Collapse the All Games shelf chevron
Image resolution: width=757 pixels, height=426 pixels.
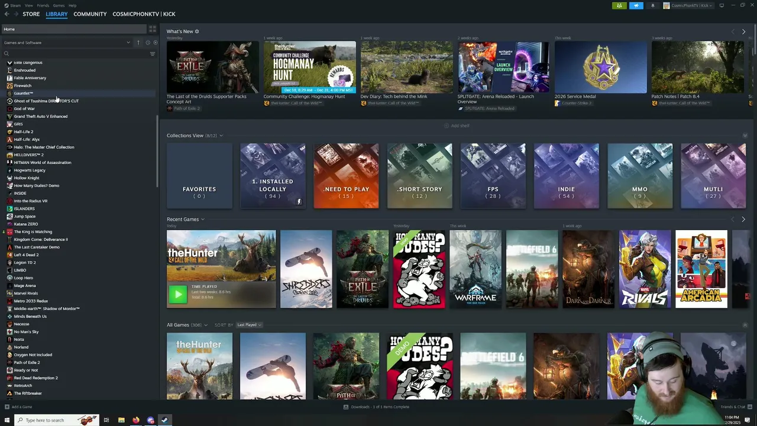(745, 325)
